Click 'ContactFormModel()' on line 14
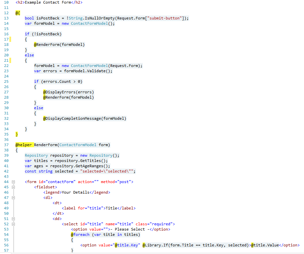 (91, 23)
